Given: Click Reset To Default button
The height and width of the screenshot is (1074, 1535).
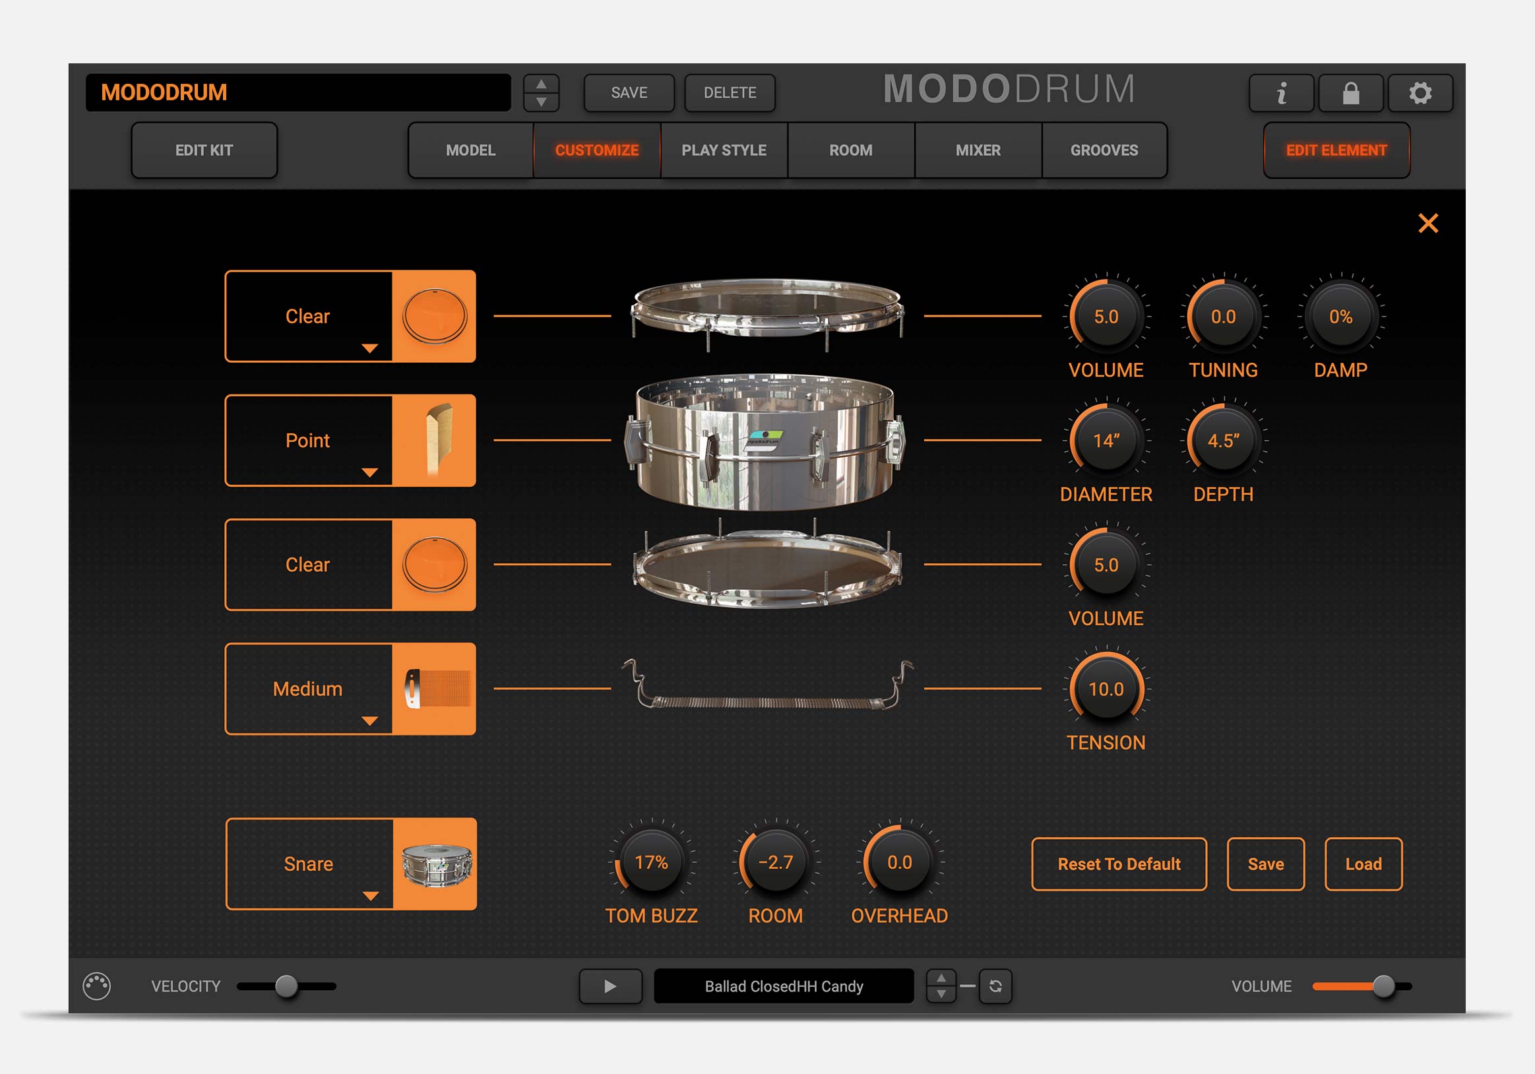Looking at the screenshot, I should [1119, 864].
